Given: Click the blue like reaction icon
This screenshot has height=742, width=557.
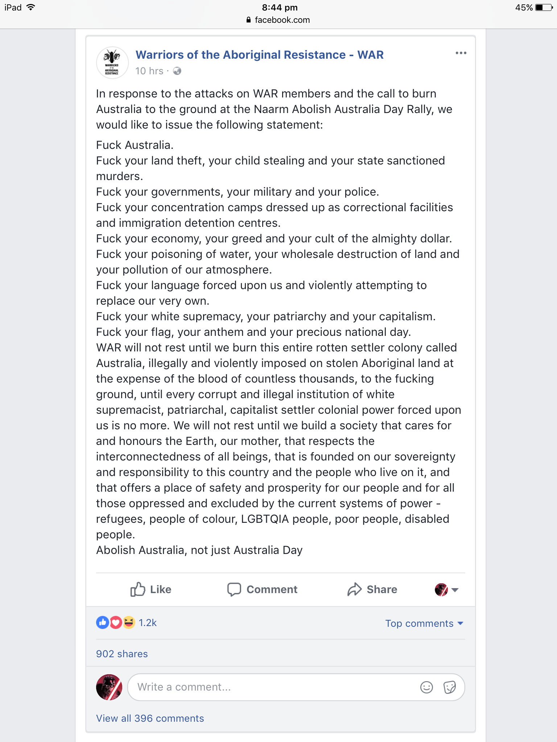Looking at the screenshot, I should pyautogui.click(x=103, y=622).
